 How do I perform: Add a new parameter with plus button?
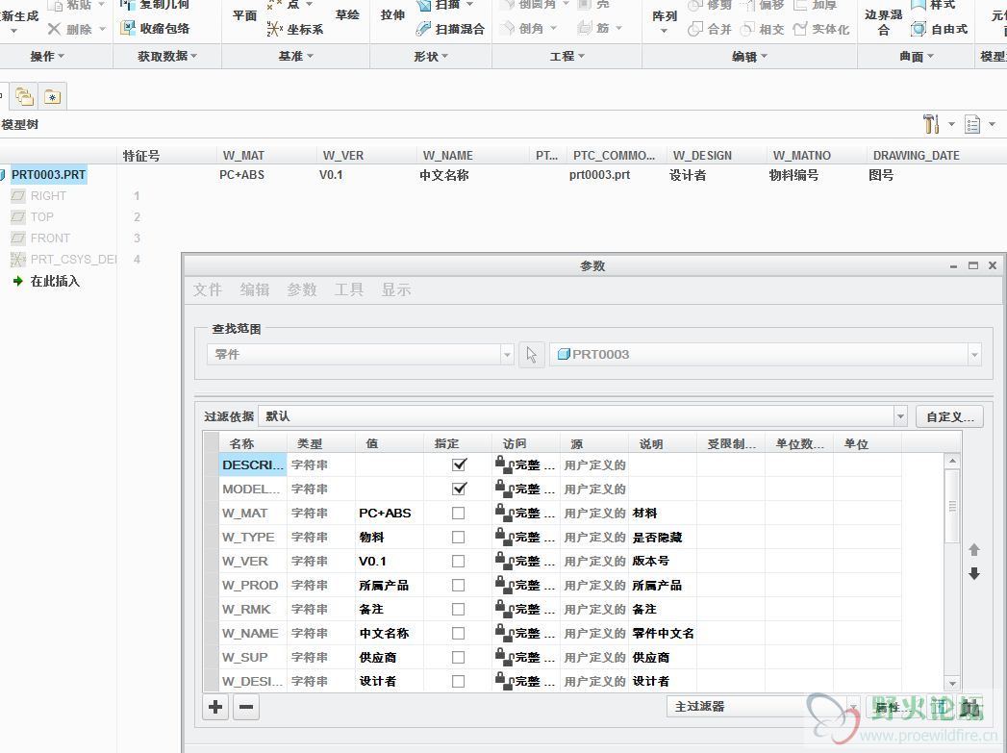tap(215, 708)
